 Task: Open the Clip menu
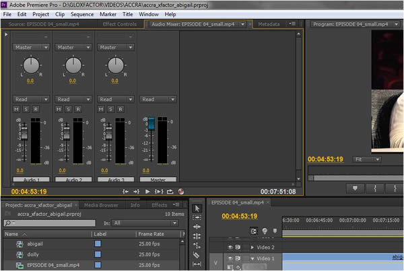pos(60,14)
